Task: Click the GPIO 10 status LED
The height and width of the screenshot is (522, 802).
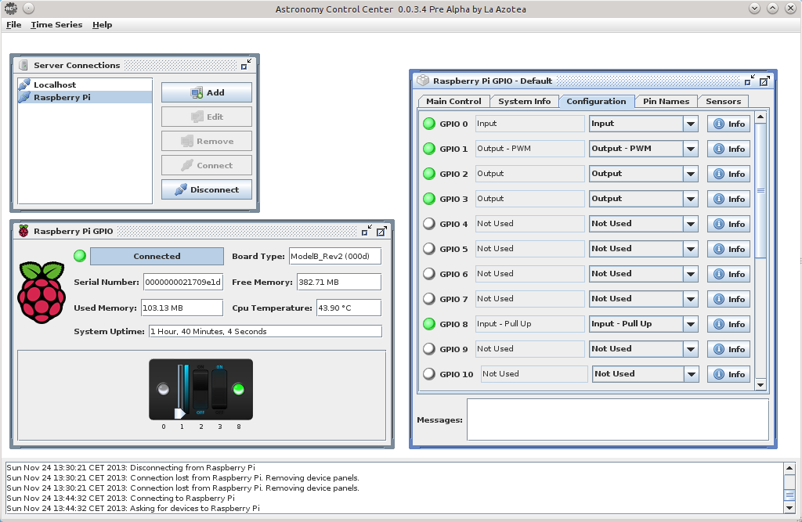Action: pyautogui.click(x=429, y=374)
